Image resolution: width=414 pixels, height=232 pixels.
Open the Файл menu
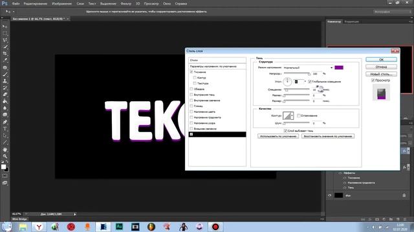pyautogui.click(x=16, y=4)
